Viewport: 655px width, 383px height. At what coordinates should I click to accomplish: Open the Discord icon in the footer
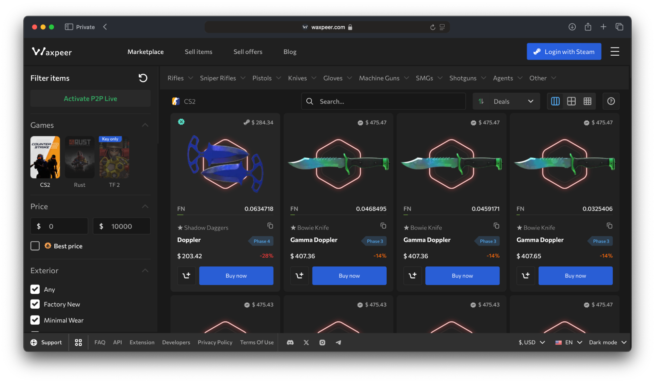click(290, 342)
